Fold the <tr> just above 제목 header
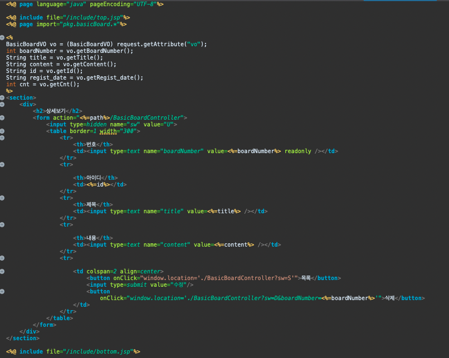Viewport: 449px width, 358px height. pos(2,198)
